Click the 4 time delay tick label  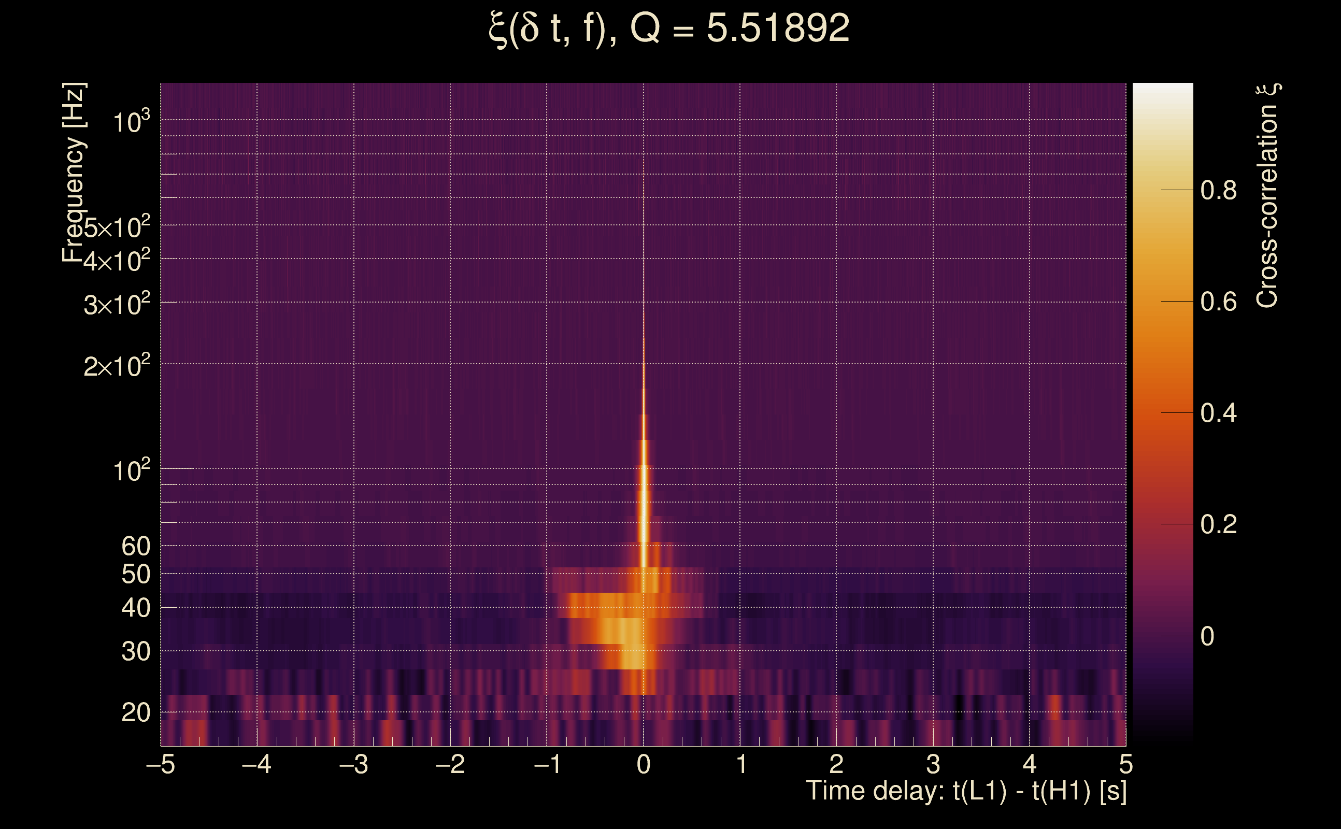click(1029, 764)
